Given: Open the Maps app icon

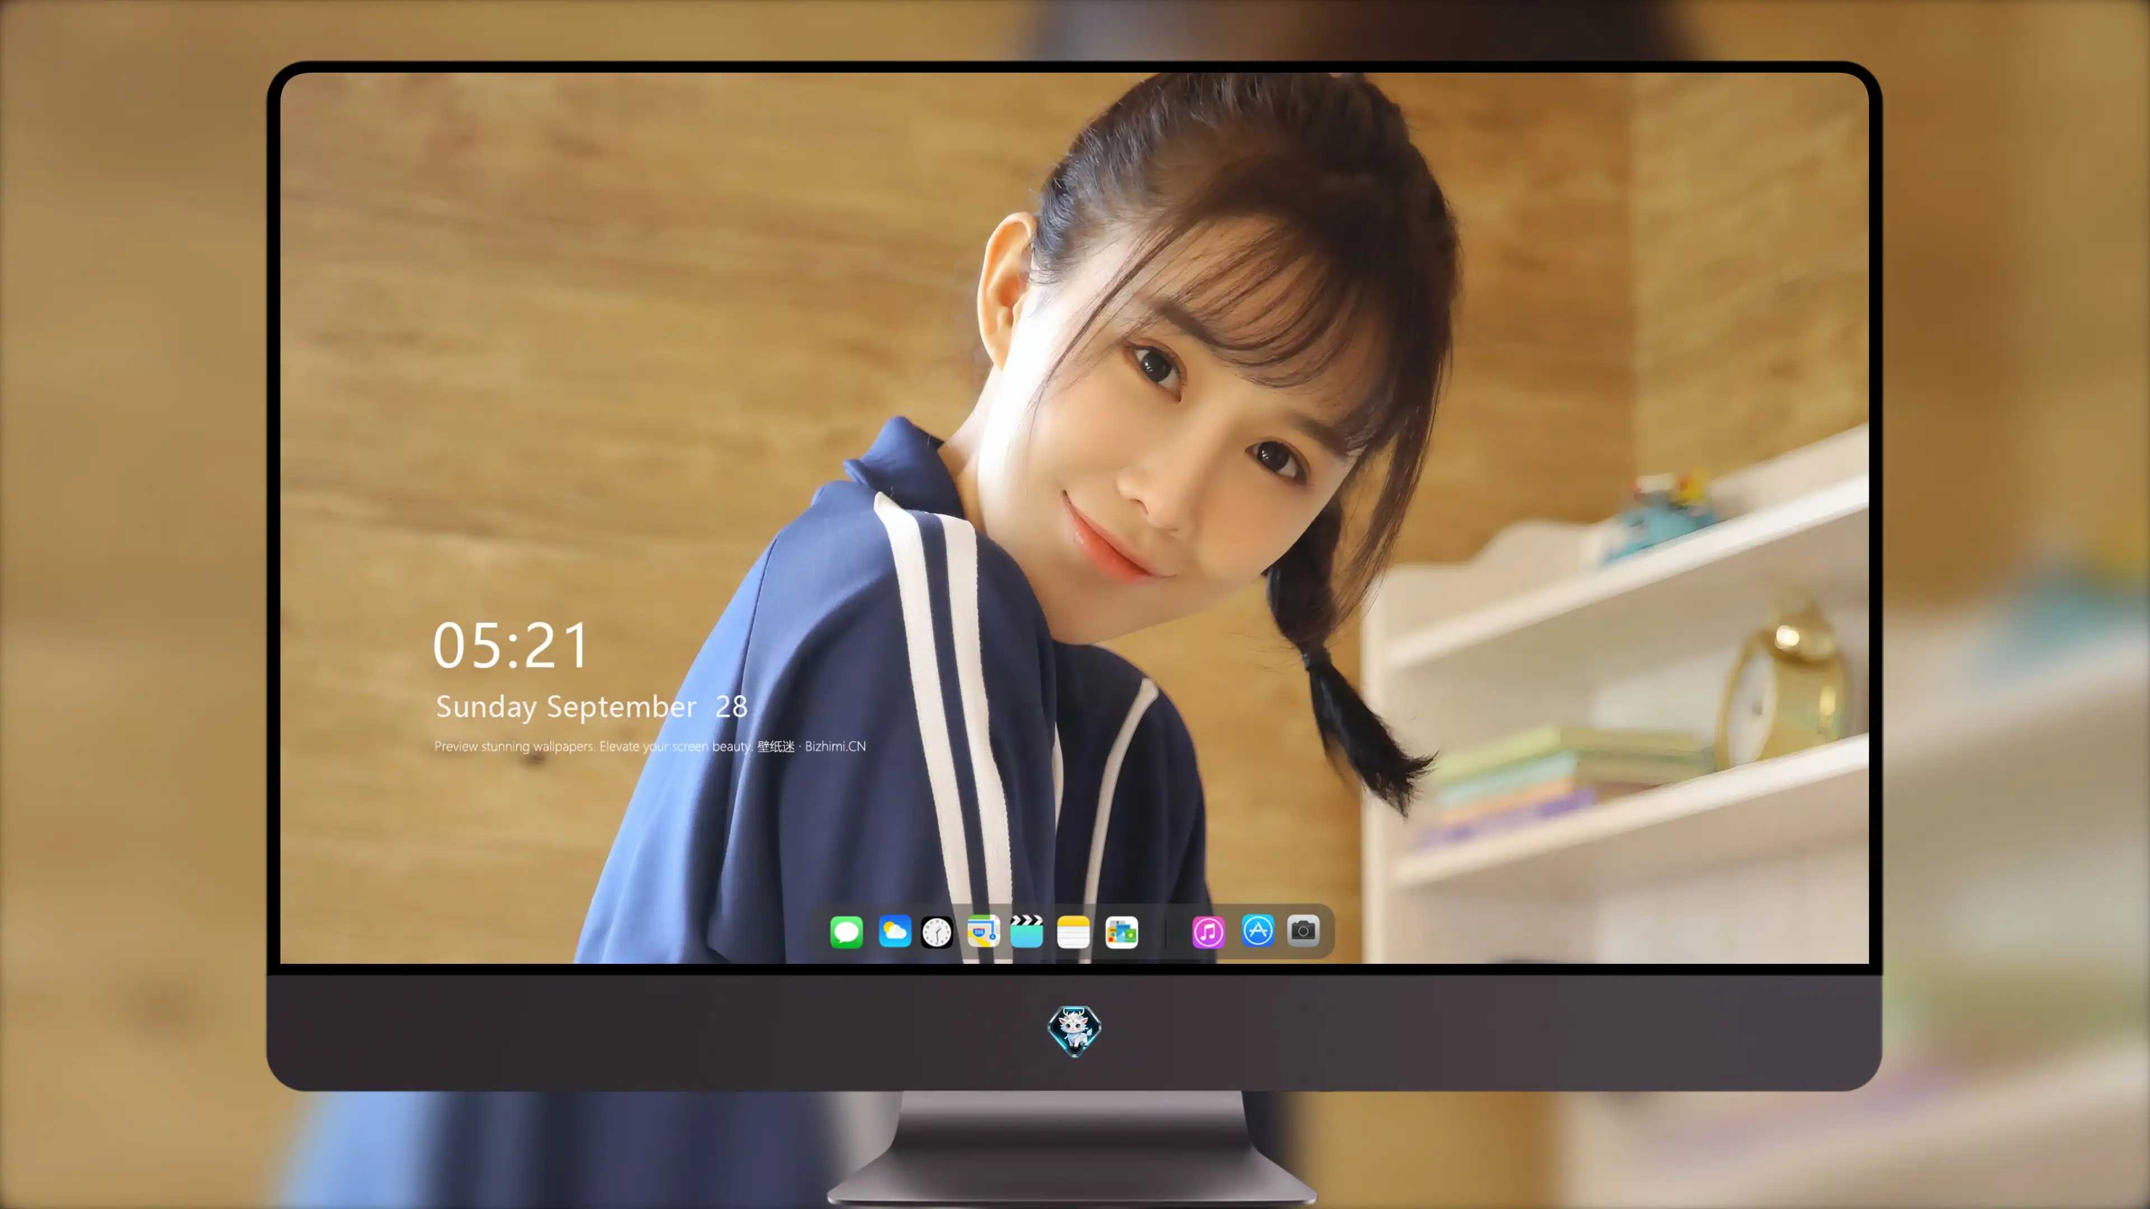Looking at the screenshot, I should [983, 931].
